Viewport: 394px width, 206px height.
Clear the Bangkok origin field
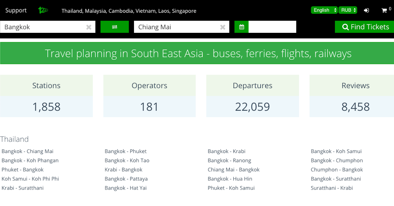click(x=89, y=27)
